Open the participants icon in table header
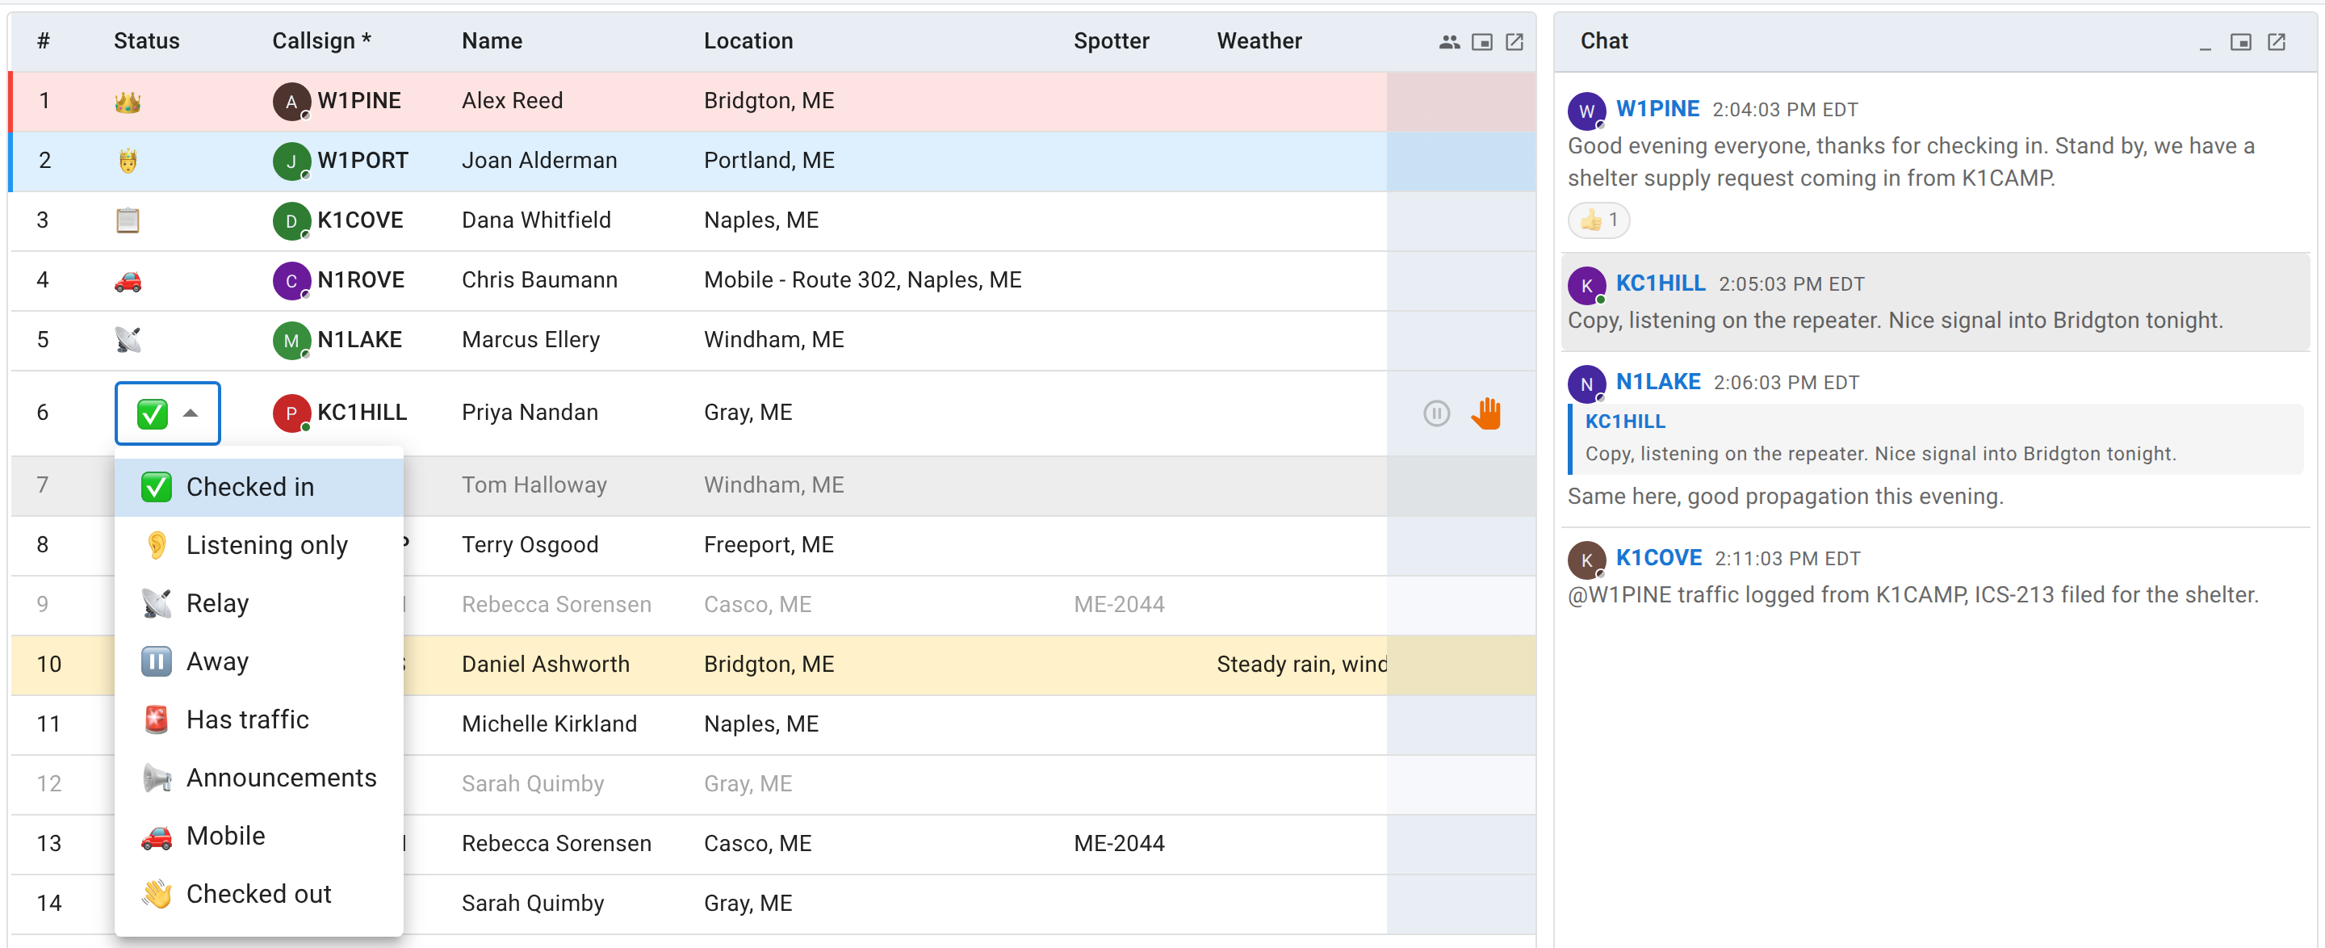The image size is (2325, 948). click(x=1448, y=41)
